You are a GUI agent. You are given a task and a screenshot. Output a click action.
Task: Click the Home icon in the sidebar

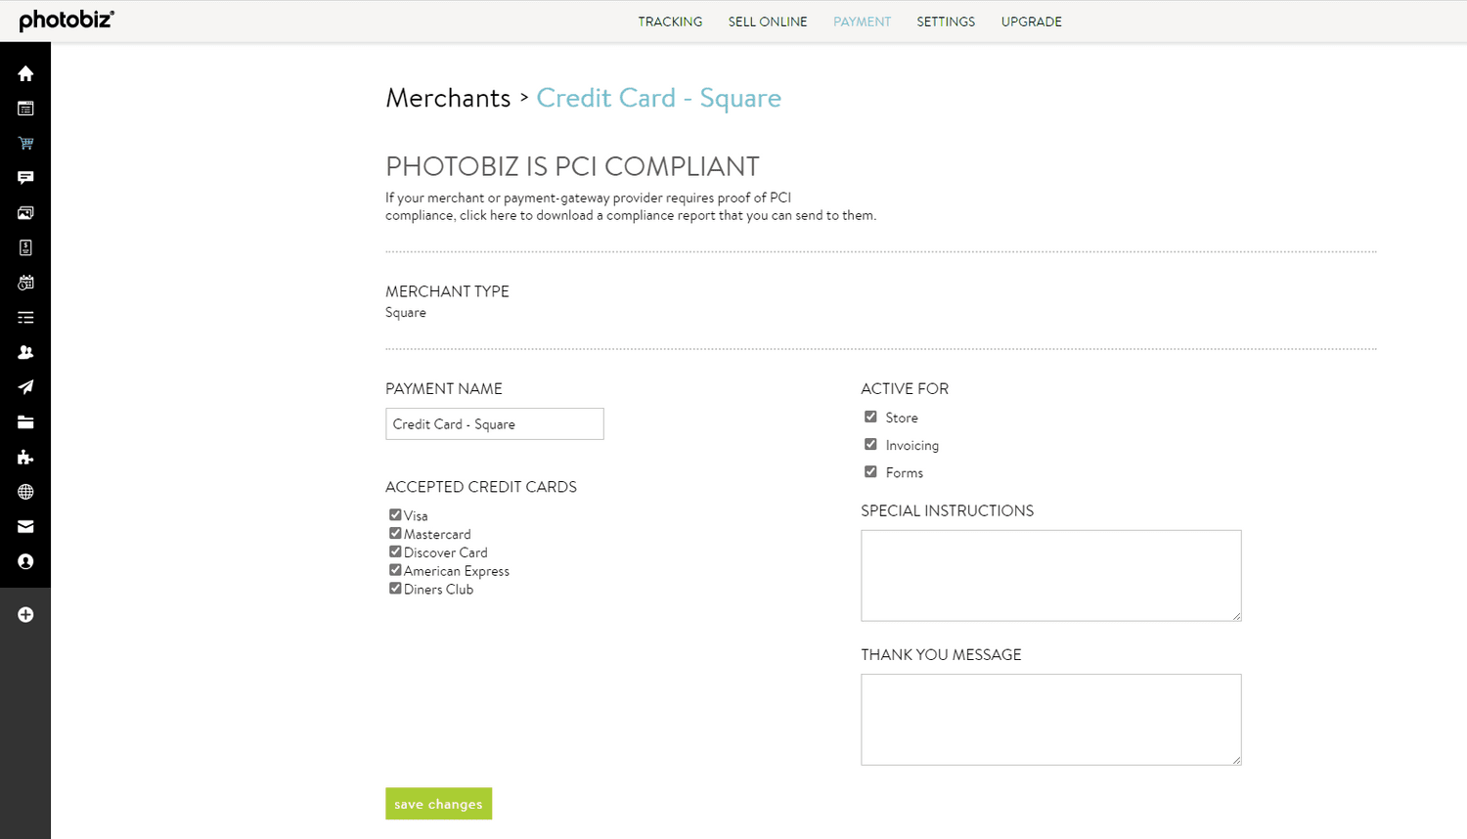pyautogui.click(x=25, y=72)
